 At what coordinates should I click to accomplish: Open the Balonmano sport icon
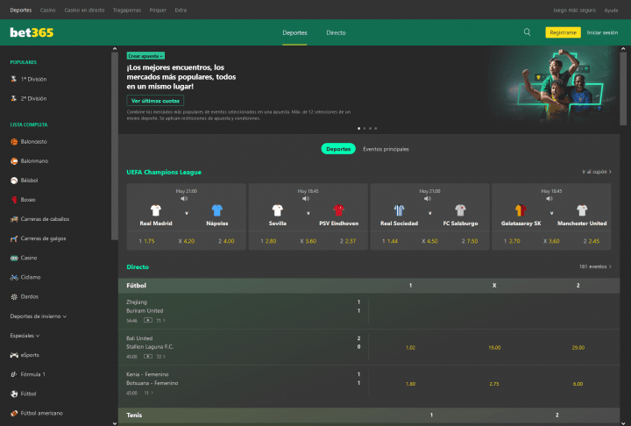(14, 161)
